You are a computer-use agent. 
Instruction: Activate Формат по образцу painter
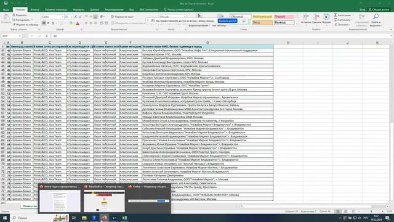tap(25, 25)
